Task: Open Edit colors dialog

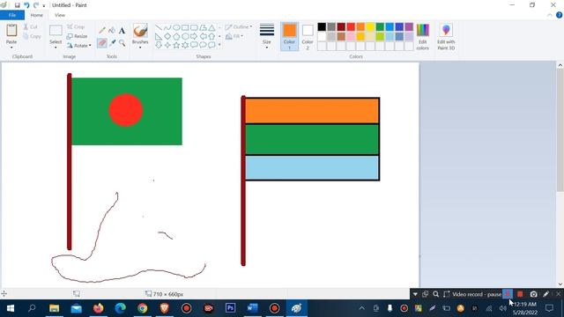Action: click(423, 37)
